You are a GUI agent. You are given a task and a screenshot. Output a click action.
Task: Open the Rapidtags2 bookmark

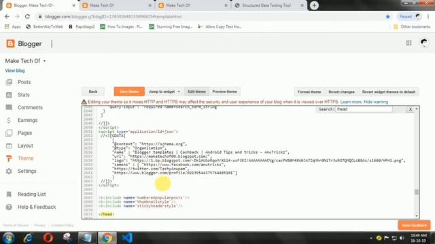pyautogui.click(x=82, y=26)
